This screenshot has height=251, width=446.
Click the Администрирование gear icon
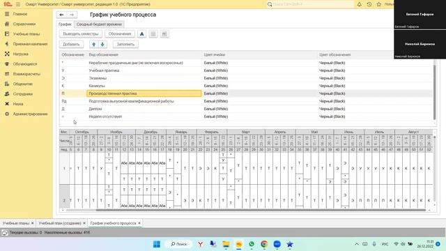point(7,114)
